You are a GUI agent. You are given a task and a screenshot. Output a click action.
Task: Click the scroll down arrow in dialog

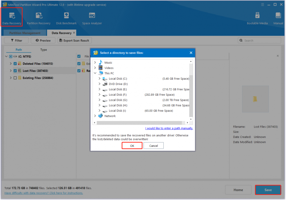click(x=191, y=119)
